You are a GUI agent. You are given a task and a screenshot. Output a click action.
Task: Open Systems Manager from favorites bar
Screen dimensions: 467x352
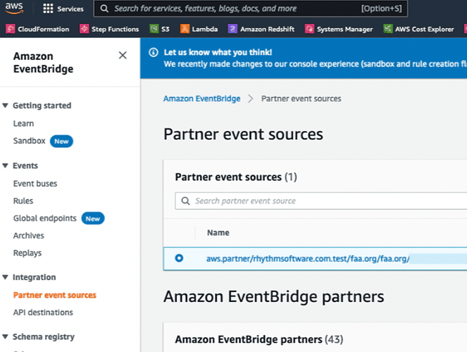pos(345,29)
